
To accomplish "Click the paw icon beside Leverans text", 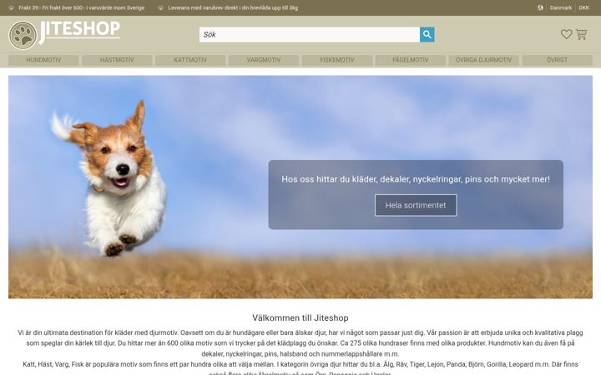I will pos(160,7).
